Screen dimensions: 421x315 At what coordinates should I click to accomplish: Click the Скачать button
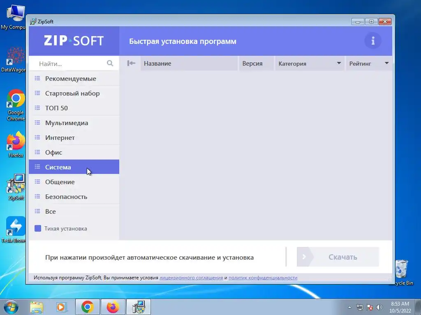338,257
